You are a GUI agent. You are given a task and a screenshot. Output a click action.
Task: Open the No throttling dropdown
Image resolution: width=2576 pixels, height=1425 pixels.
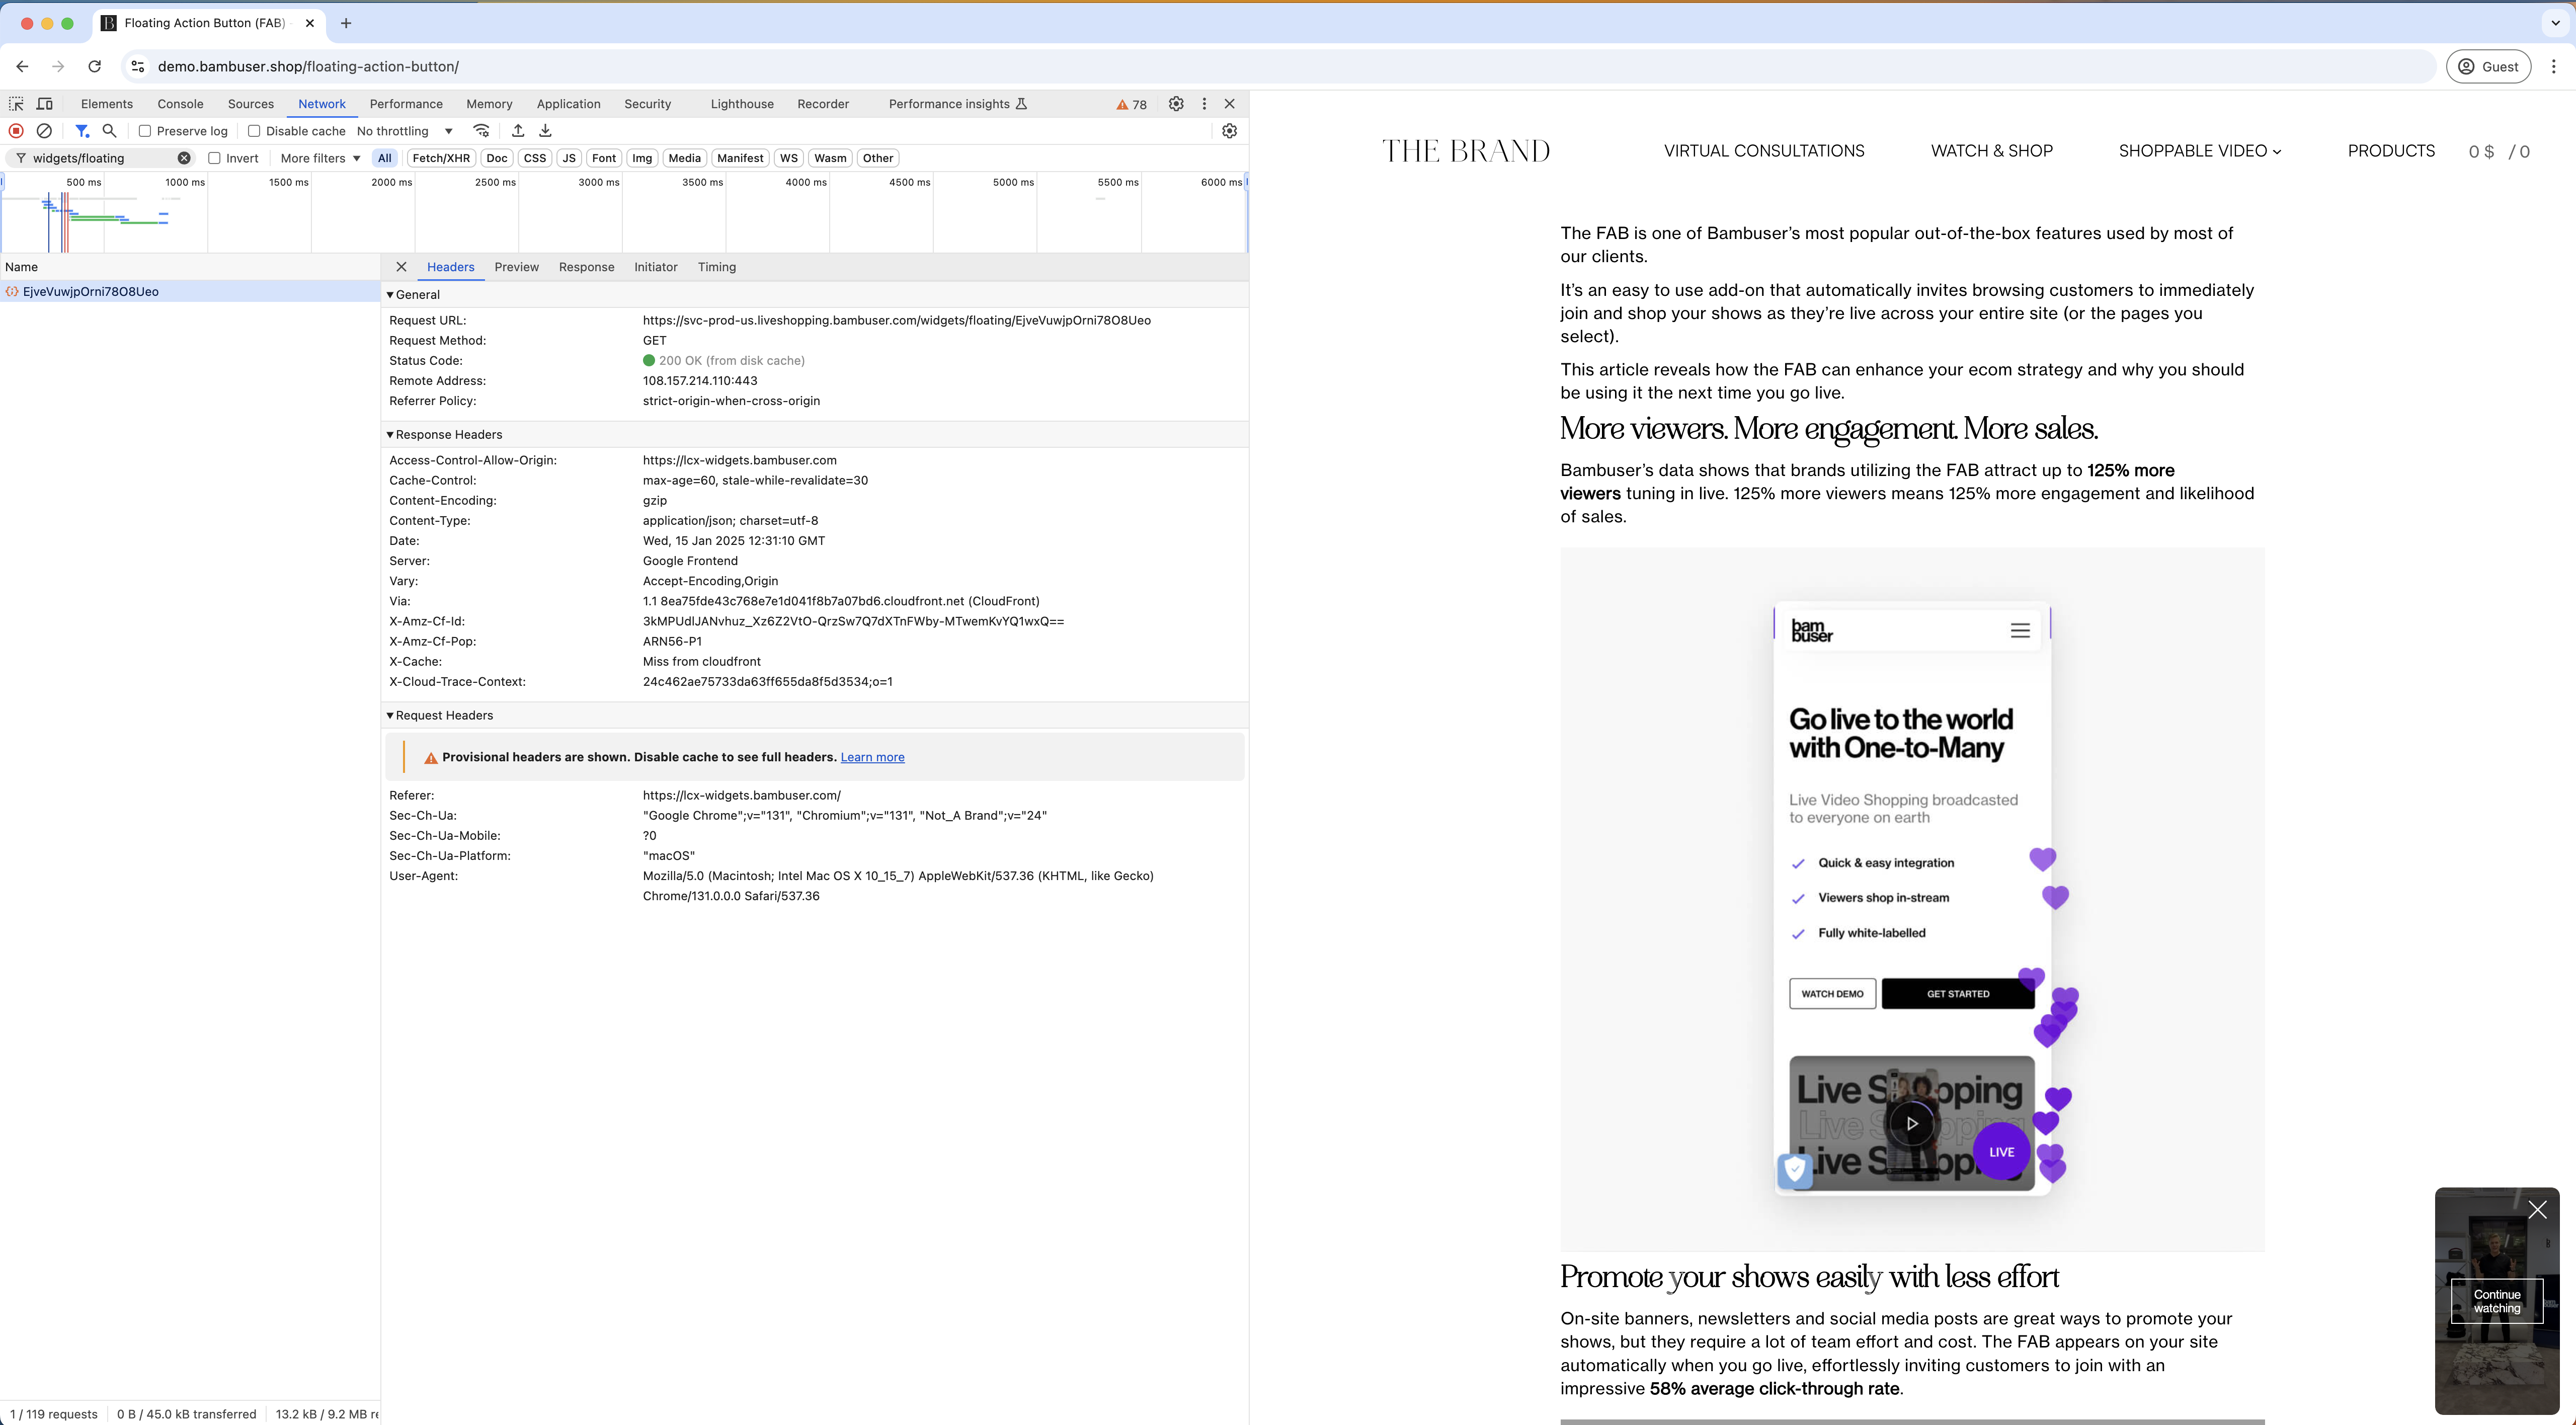[405, 131]
